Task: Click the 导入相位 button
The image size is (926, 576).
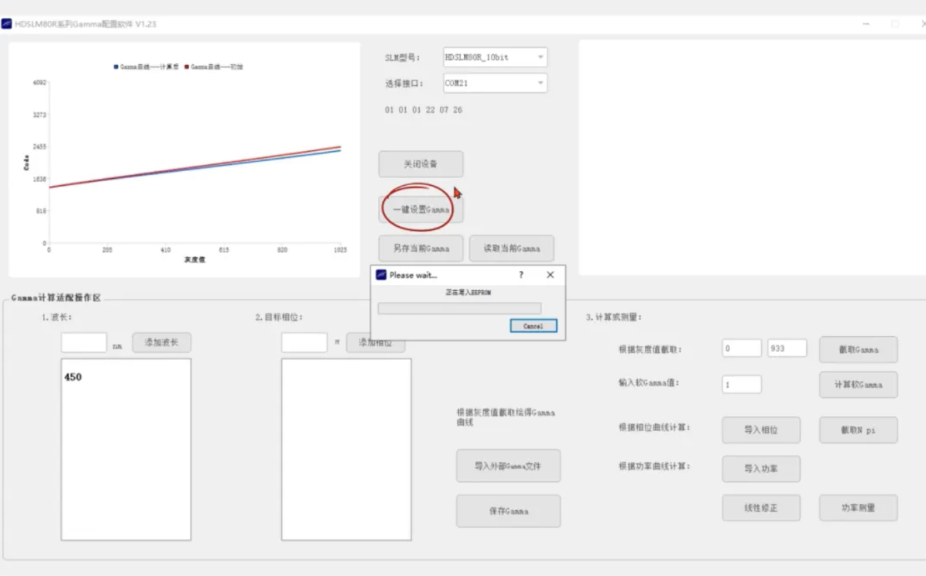Action: [761, 430]
